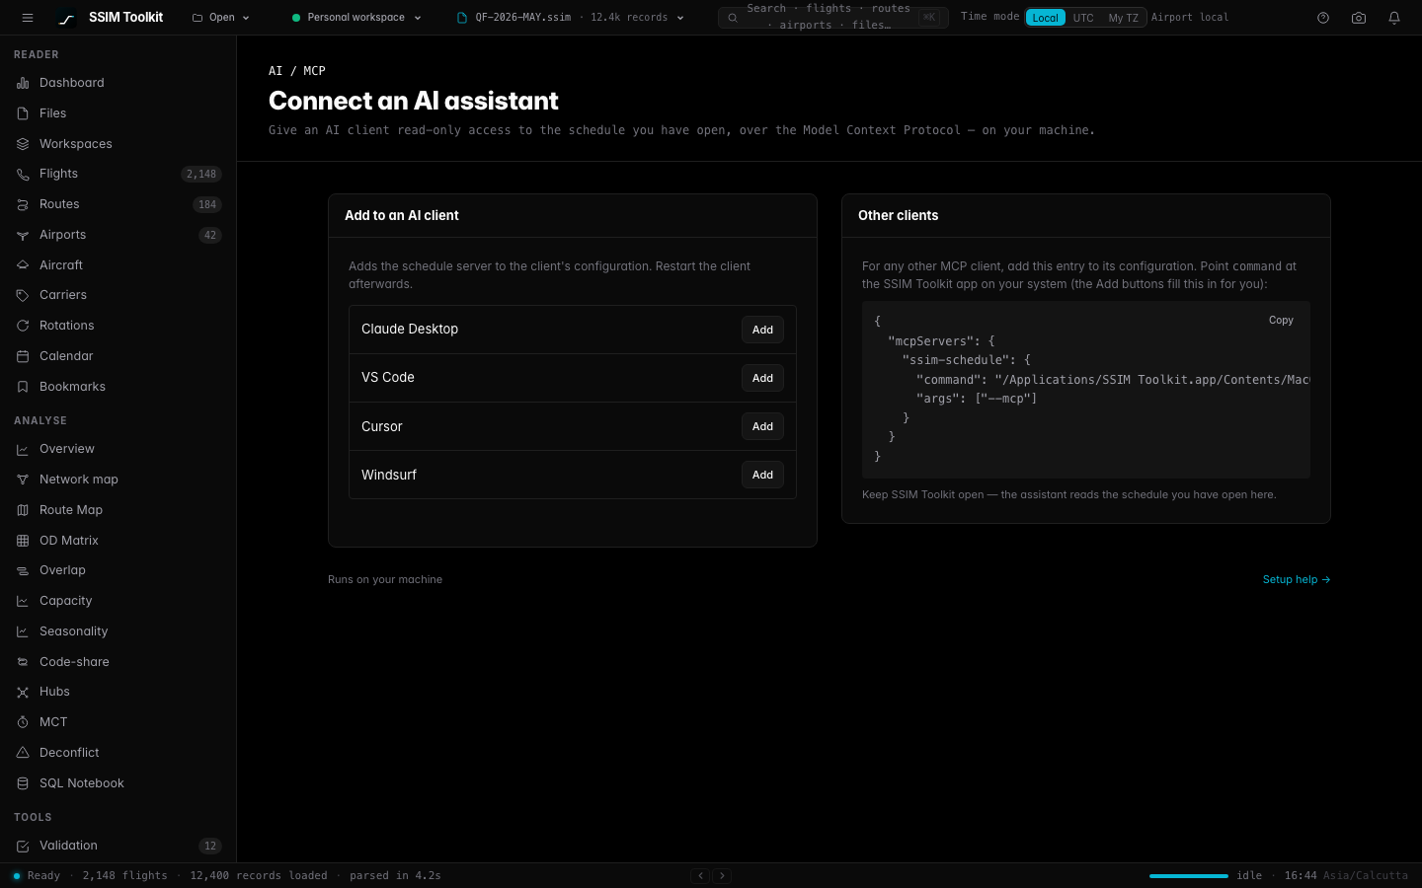This screenshot has width=1422, height=888.
Task: Open the Seasonality page
Action: pos(118,631)
